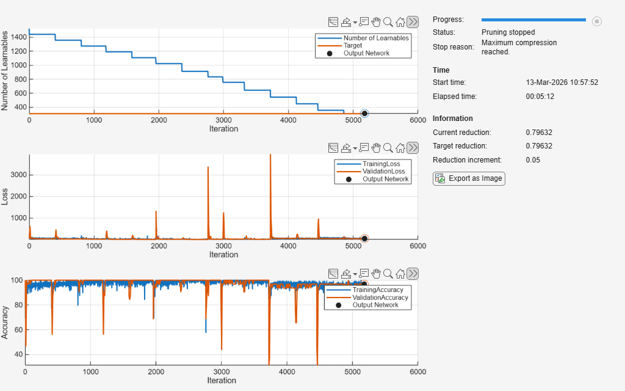The height and width of the screenshot is (391, 625).
Task: Click export icon above Loss chart
Action: tap(345, 148)
